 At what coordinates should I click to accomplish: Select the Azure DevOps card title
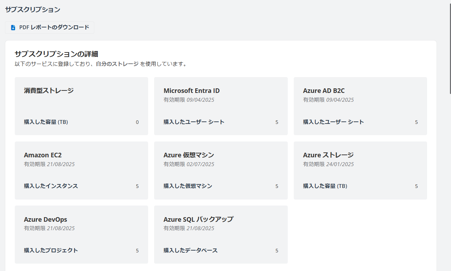46,219
